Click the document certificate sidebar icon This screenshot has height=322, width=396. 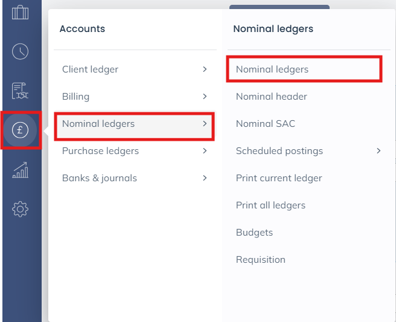pyautogui.click(x=21, y=91)
